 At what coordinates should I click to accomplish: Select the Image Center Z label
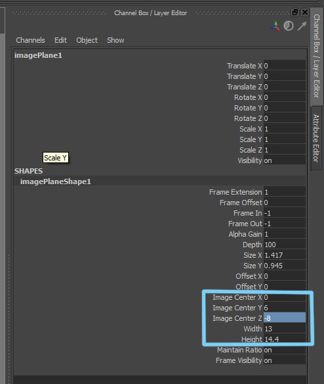click(237, 318)
